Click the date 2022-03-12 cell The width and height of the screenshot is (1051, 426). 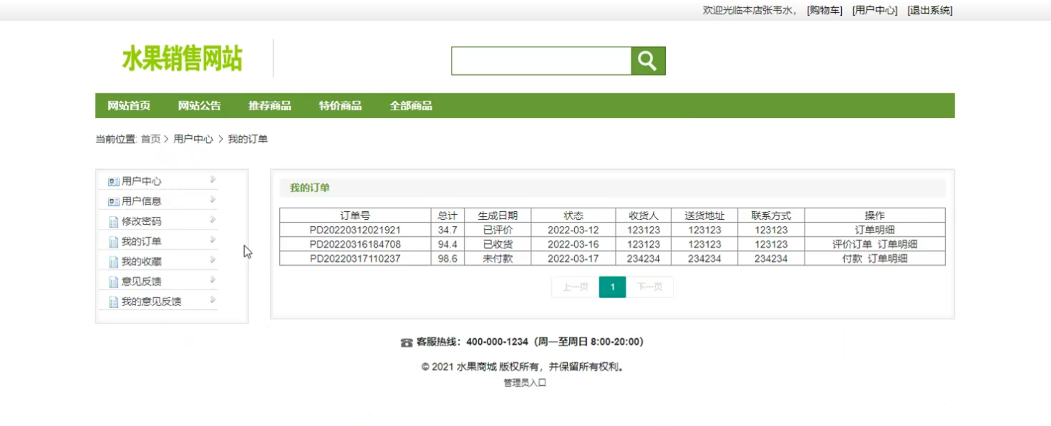click(573, 231)
